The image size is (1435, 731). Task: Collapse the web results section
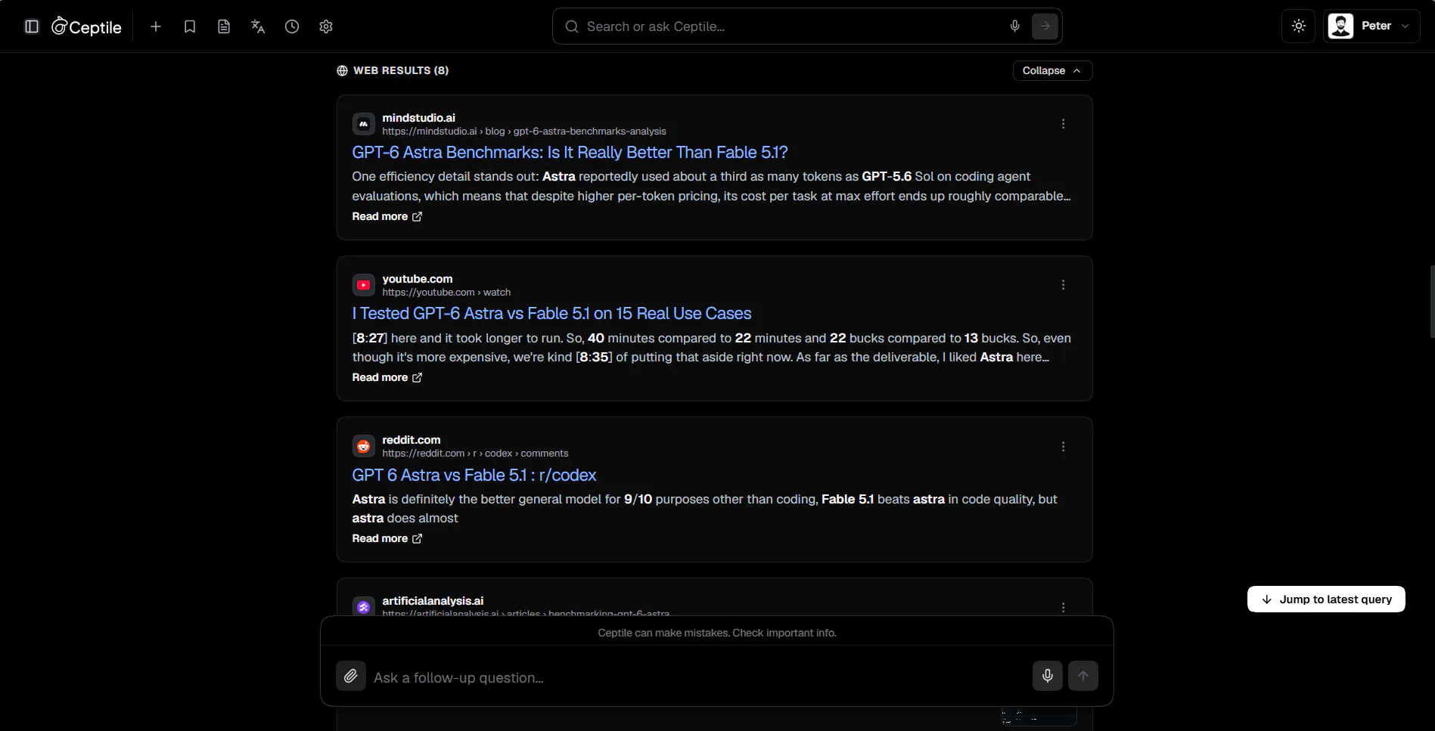(x=1052, y=70)
